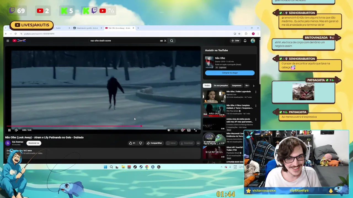The width and height of the screenshot is (353, 198).
Task: Open Não Olhe Trailer Legendado video thumbnail
Action: (214, 96)
